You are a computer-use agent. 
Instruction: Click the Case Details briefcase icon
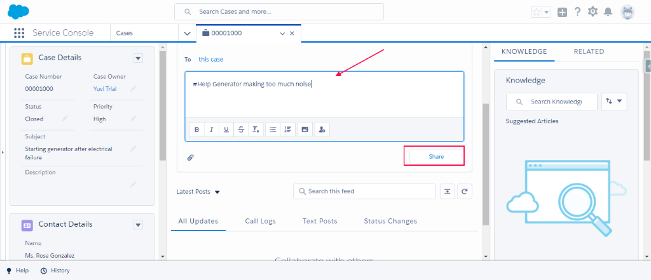click(27, 58)
